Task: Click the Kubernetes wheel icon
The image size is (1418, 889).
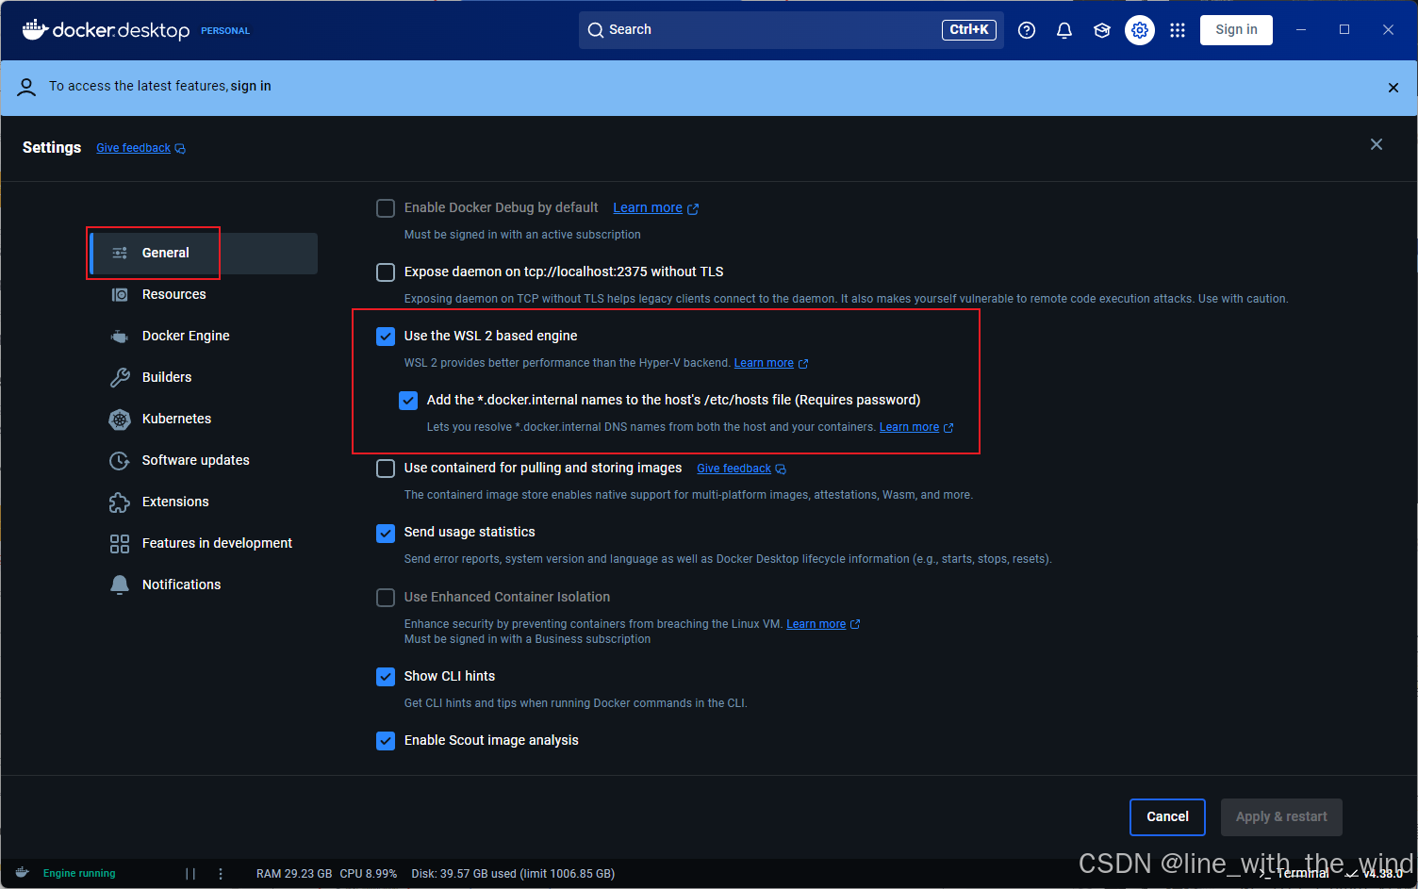Action: coord(120,419)
